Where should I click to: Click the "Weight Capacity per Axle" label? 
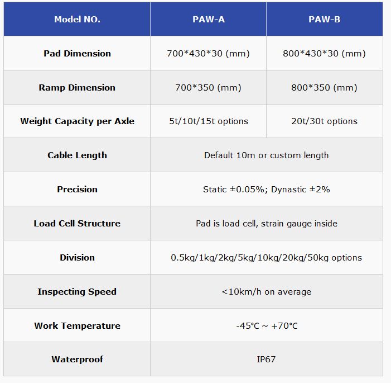77,121
